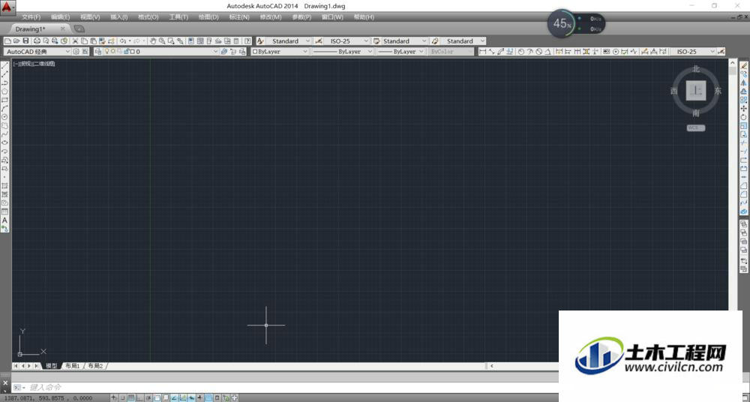Expand the layer list dropdown showing 0
The width and height of the screenshot is (750, 402).
pos(157,52)
